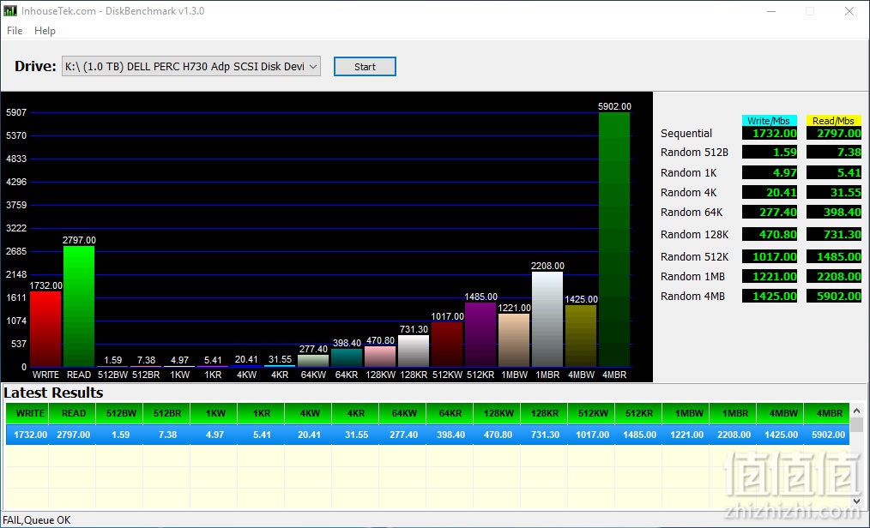The width and height of the screenshot is (870, 528).
Task: Click the Random 1MB row label
Action: tap(692, 277)
